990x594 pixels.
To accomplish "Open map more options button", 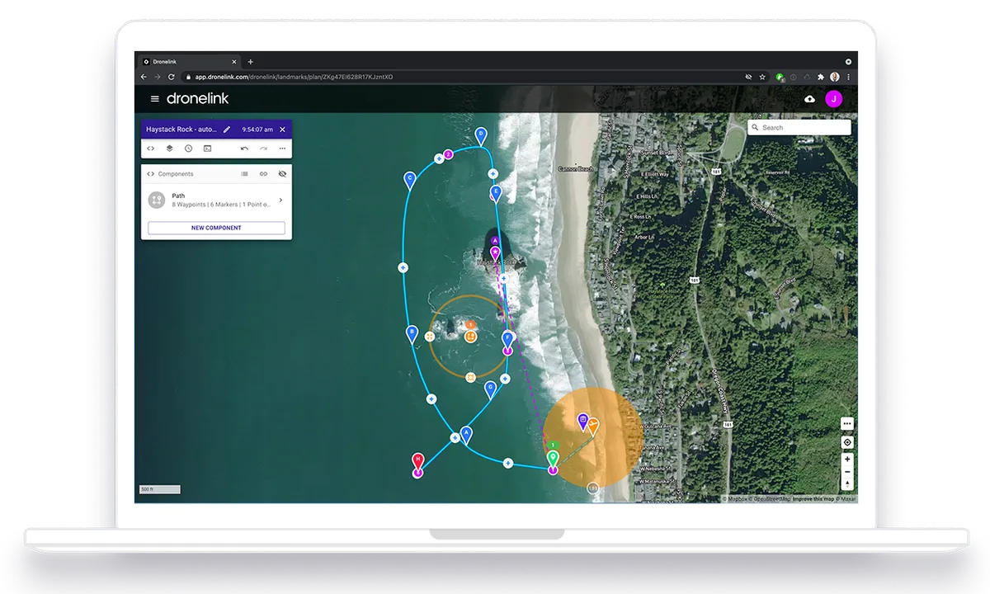I will (x=847, y=423).
